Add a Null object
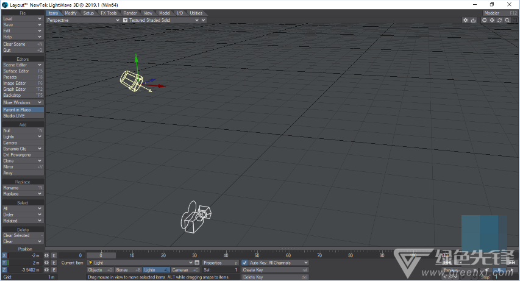 23,130
